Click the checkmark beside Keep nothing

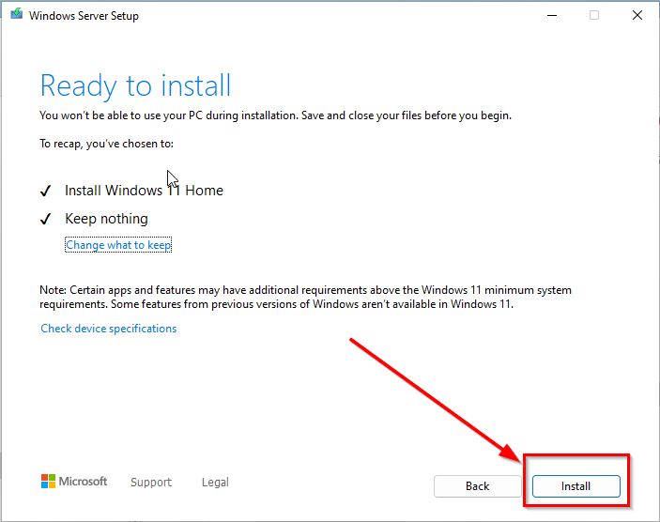(45, 219)
